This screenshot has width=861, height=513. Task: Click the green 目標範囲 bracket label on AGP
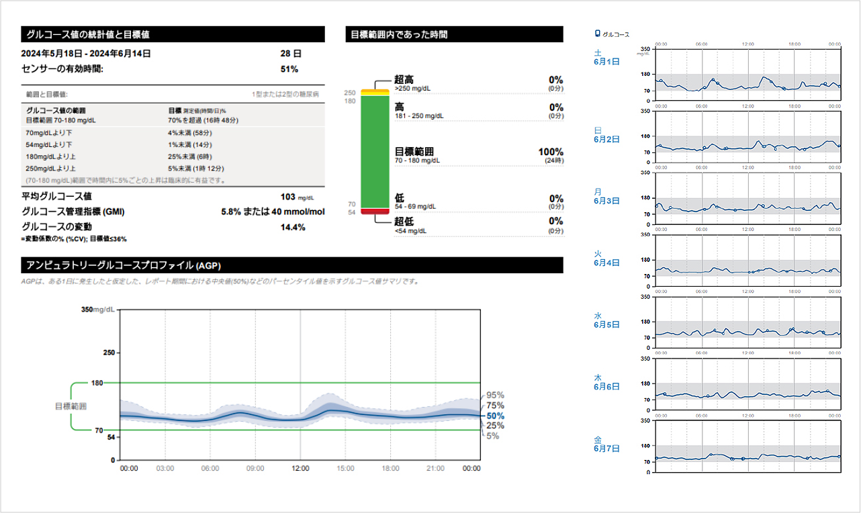pos(71,406)
